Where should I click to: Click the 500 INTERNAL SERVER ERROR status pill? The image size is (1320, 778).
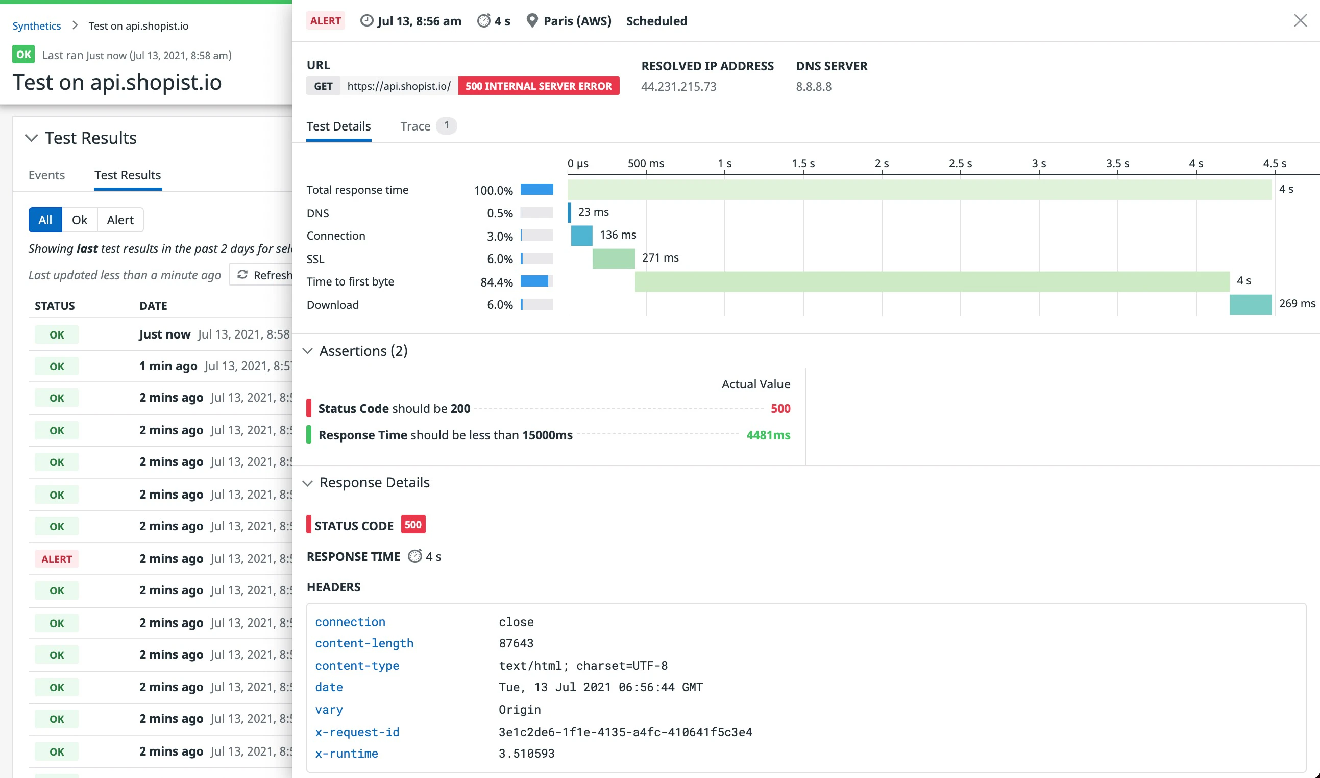(x=539, y=86)
